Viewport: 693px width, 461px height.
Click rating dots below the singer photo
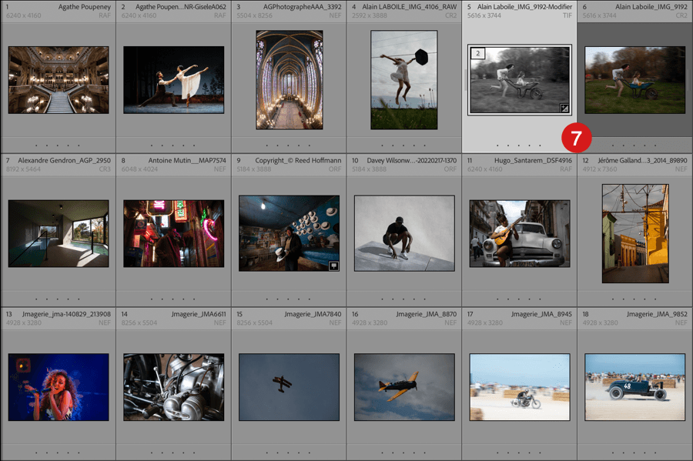point(58,452)
